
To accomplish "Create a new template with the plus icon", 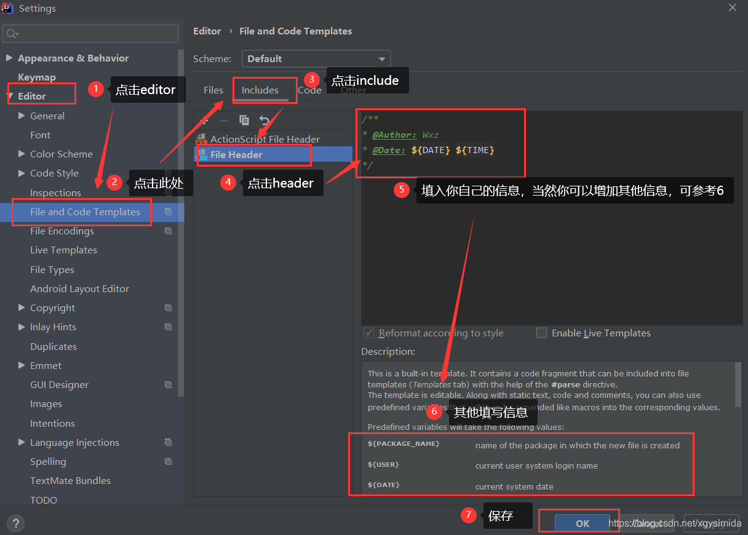I will coord(205,121).
